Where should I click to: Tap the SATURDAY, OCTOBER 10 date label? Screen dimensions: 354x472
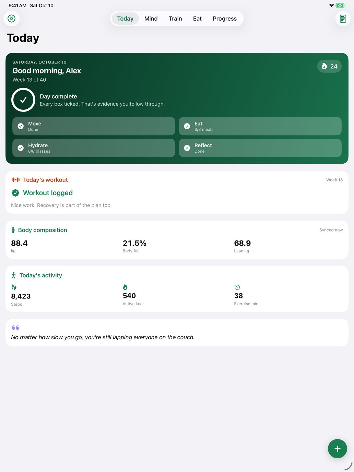39,62
